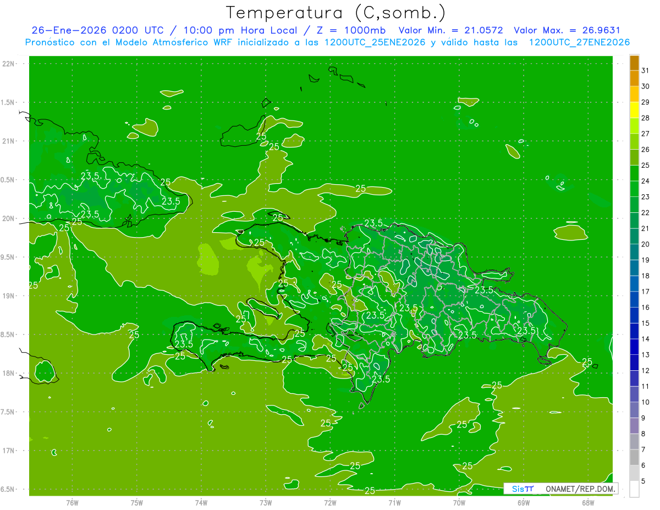Image resolution: width=660 pixels, height=510 pixels.
Task: Click the '68W' longitude axis label
Action: 588,502
